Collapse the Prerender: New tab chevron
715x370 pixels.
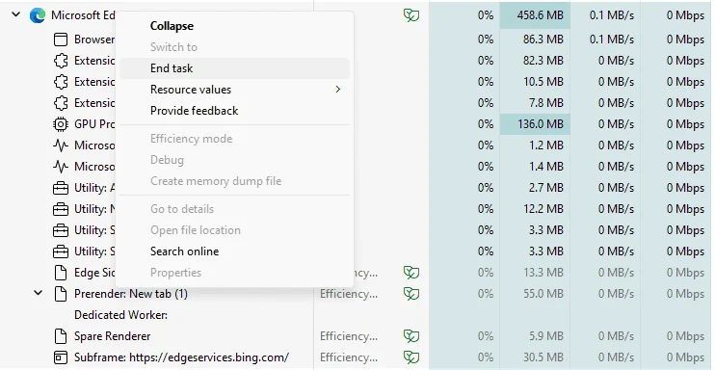39,293
